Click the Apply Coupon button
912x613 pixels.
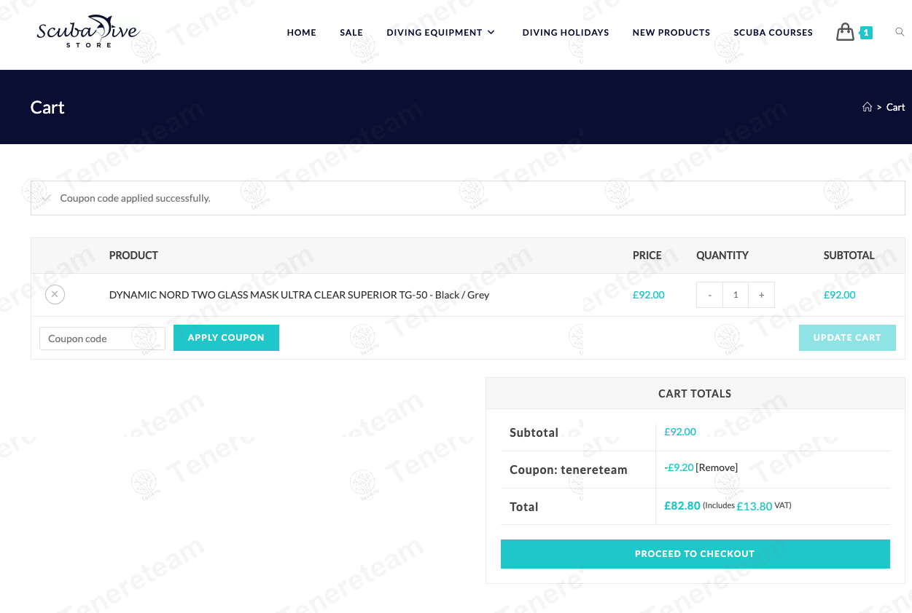click(226, 338)
